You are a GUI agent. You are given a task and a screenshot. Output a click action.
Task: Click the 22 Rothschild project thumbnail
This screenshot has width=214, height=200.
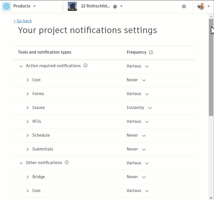click(72, 6)
